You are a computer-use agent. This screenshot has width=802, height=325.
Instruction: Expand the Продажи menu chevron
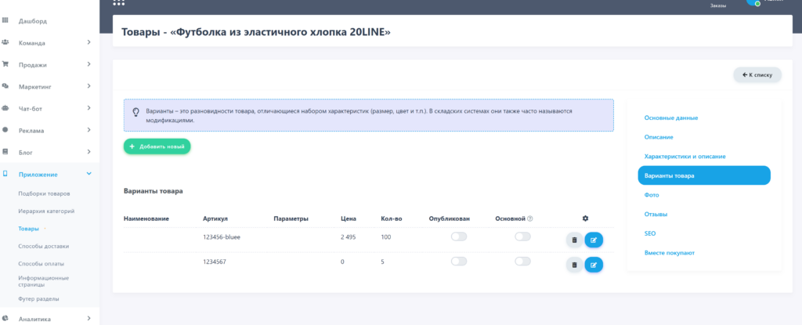tap(89, 64)
